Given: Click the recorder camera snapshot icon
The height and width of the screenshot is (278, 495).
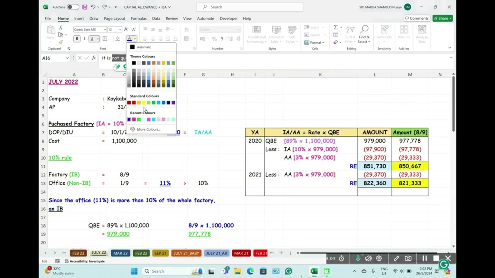Looking at the screenshot, I should (x=408, y=258).
